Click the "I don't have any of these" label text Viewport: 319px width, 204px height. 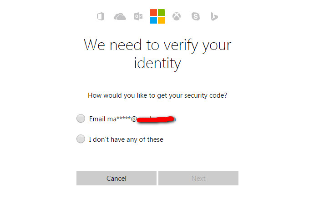[x=126, y=139]
